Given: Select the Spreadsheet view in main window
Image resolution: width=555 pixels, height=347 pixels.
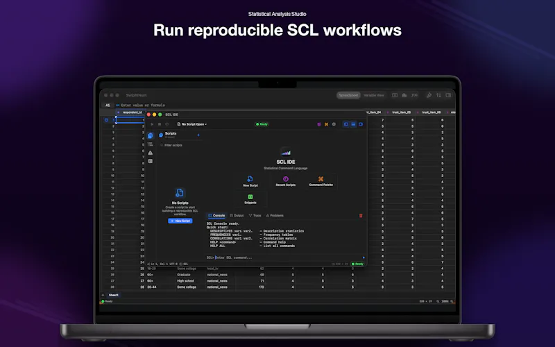Looking at the screenshot, I should 348,95.
